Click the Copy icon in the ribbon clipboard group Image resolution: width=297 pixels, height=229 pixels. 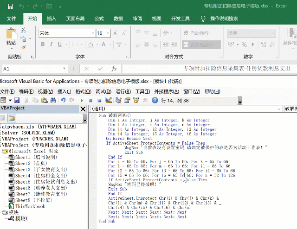pos(23,38)
